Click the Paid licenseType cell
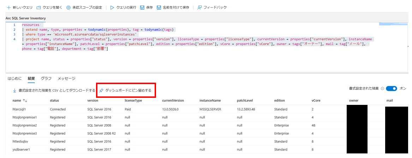 (128, 109)
